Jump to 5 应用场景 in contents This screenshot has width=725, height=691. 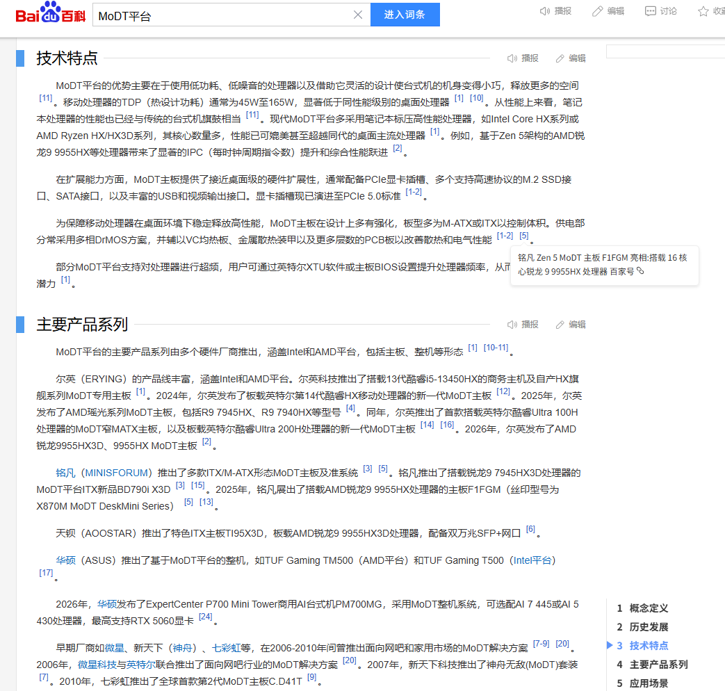point(642,683)
